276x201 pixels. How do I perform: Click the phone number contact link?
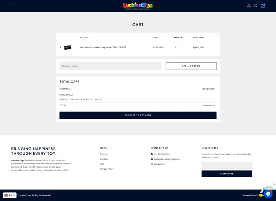pos(162,154)
